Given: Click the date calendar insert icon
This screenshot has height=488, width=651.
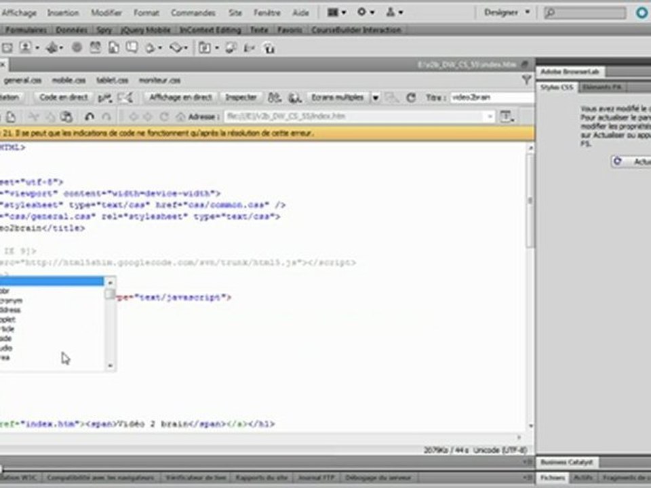Looking at the screenshot, I should [96, 47].
